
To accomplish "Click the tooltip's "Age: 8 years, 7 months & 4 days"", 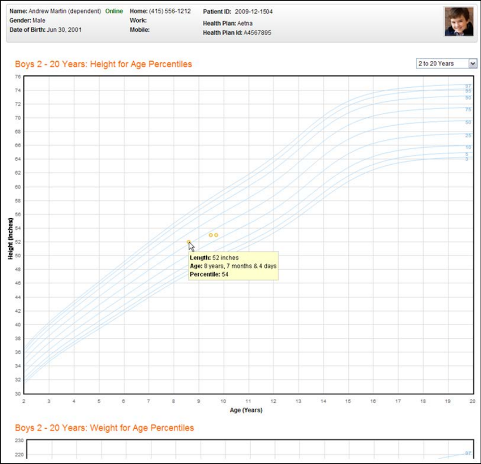I will click(233, 266).
